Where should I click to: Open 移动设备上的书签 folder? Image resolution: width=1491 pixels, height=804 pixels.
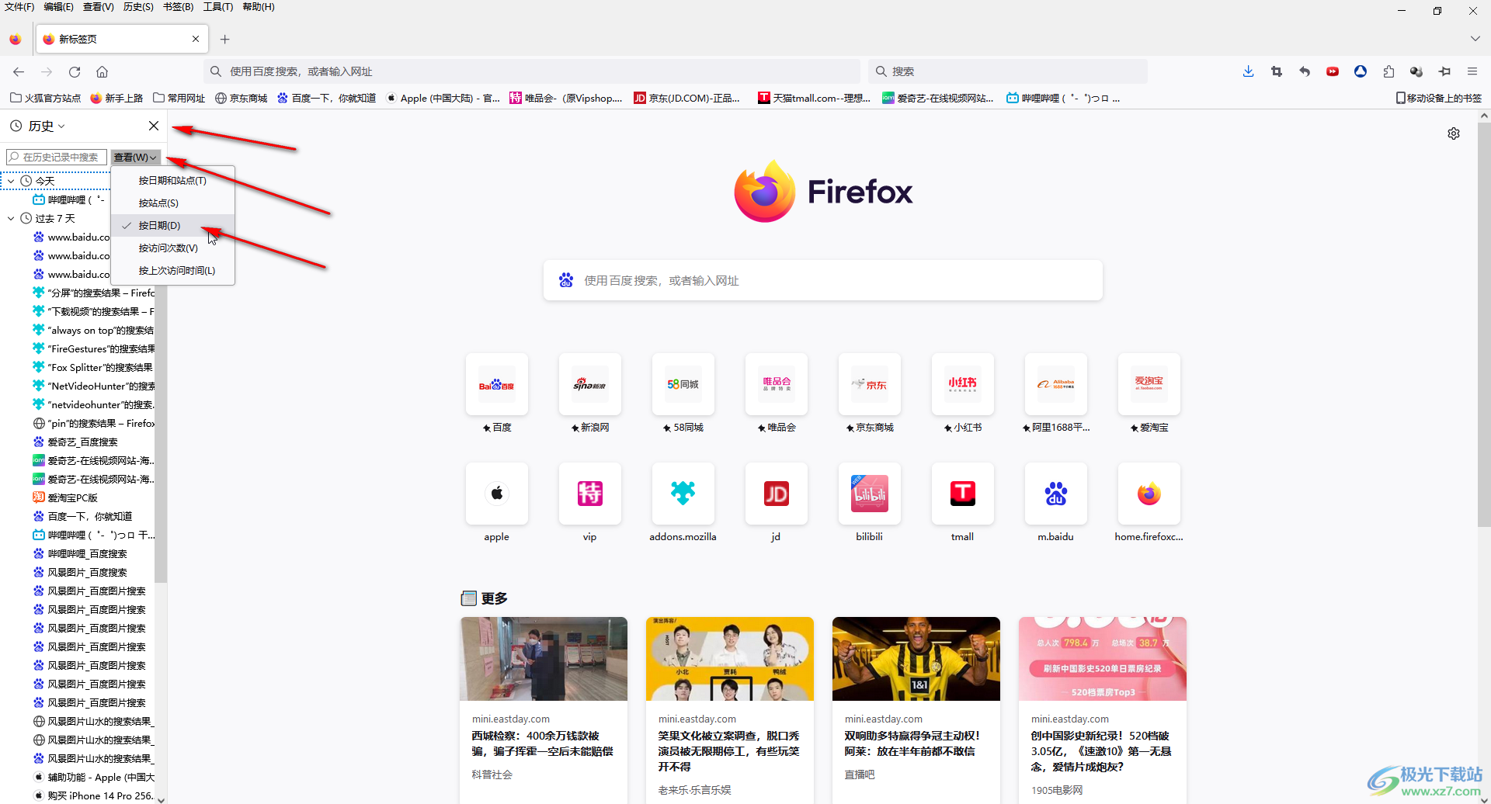[x=1438, y=98]
